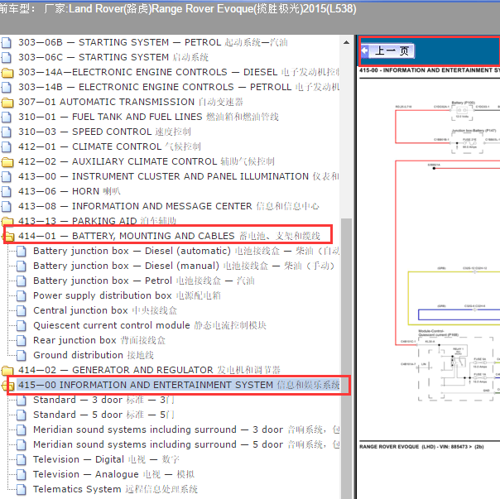Click the tree panel vertical scrollbar thumb
500x499 pixels.
point(346,358)
